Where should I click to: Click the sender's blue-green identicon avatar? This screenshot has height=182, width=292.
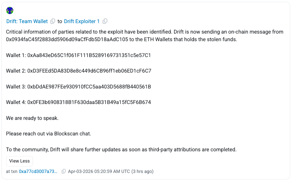pos(10,10)
